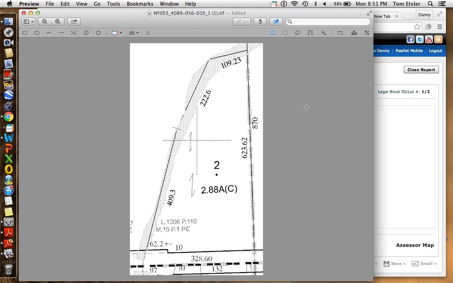Open the Save dropdown in report

point(394,264)
